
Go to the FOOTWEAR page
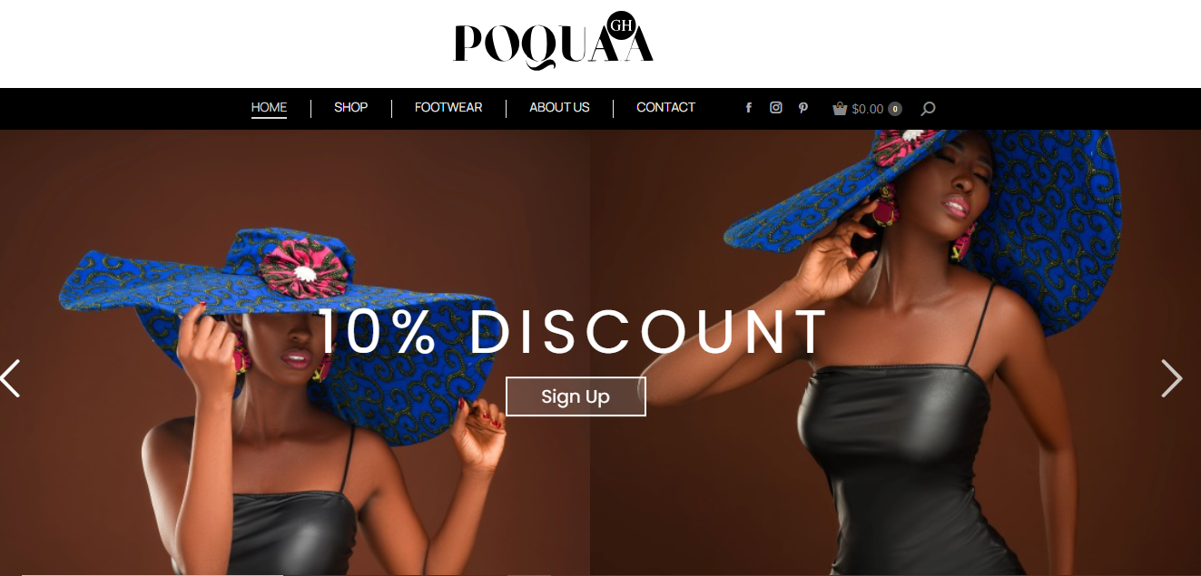coord(448,107)
